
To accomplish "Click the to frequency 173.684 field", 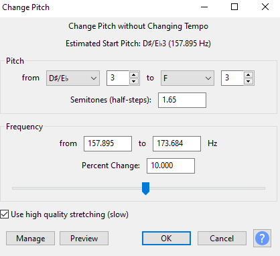I will point(177,143).
